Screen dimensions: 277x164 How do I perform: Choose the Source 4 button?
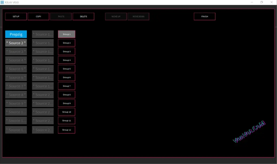(x=16, y=60)
